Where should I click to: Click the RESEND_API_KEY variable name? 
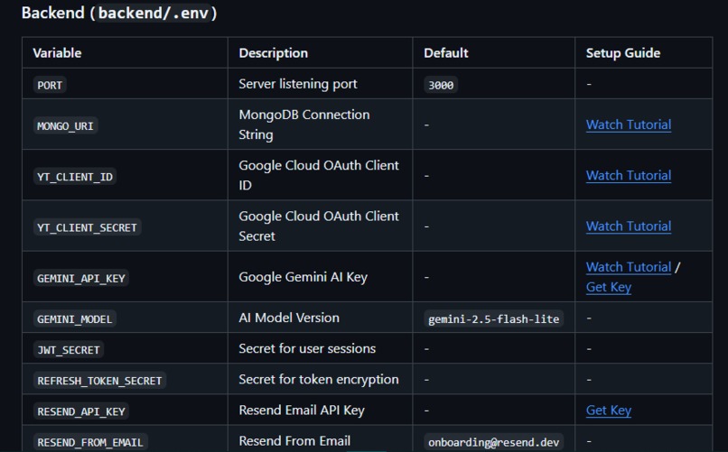(80, 411)
